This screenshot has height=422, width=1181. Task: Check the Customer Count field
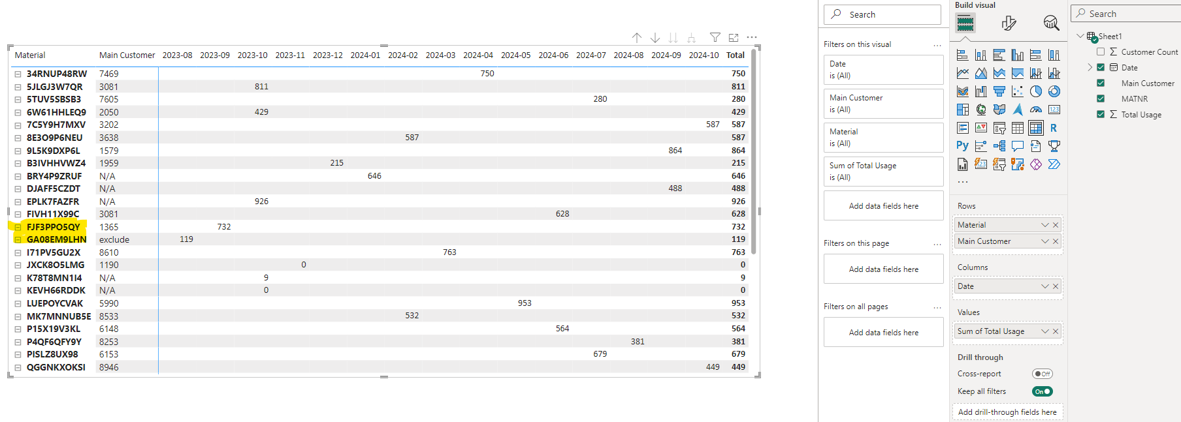(1101, 52)
